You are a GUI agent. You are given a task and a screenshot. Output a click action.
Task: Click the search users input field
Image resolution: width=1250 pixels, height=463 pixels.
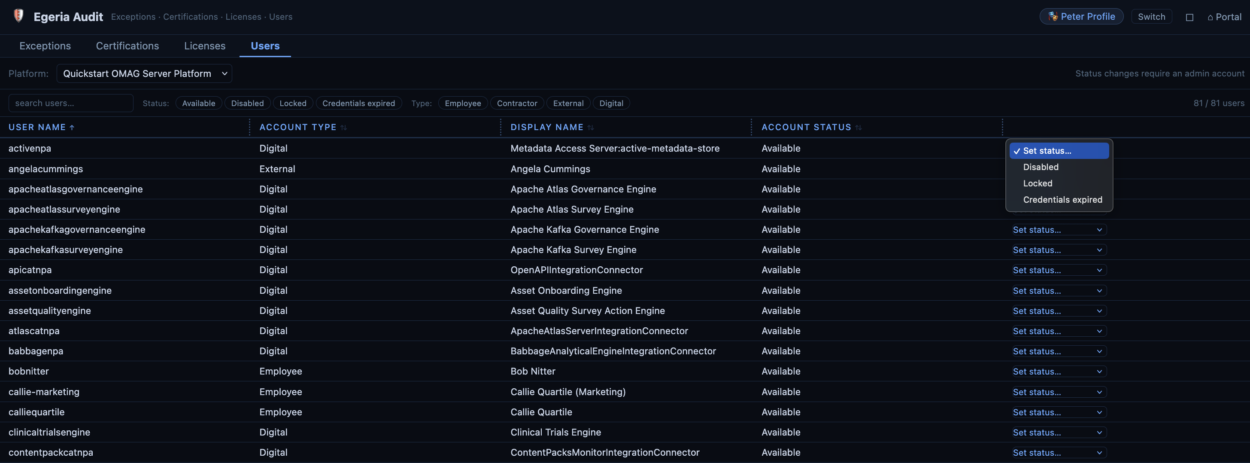(71, 104)
